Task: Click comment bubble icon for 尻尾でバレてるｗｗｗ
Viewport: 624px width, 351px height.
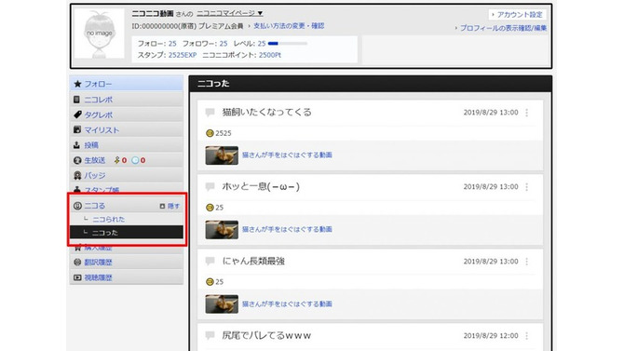Action: [x=210, y=335]
